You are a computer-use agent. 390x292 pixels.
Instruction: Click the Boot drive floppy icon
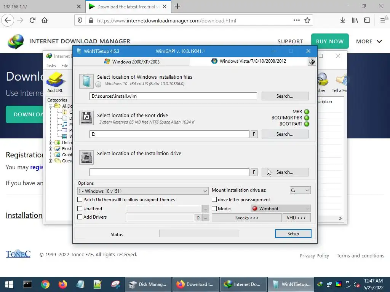[86, 118]
